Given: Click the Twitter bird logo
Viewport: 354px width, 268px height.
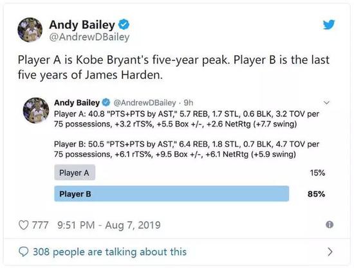Looking at the screenshot, I should [x=329, y=24].
